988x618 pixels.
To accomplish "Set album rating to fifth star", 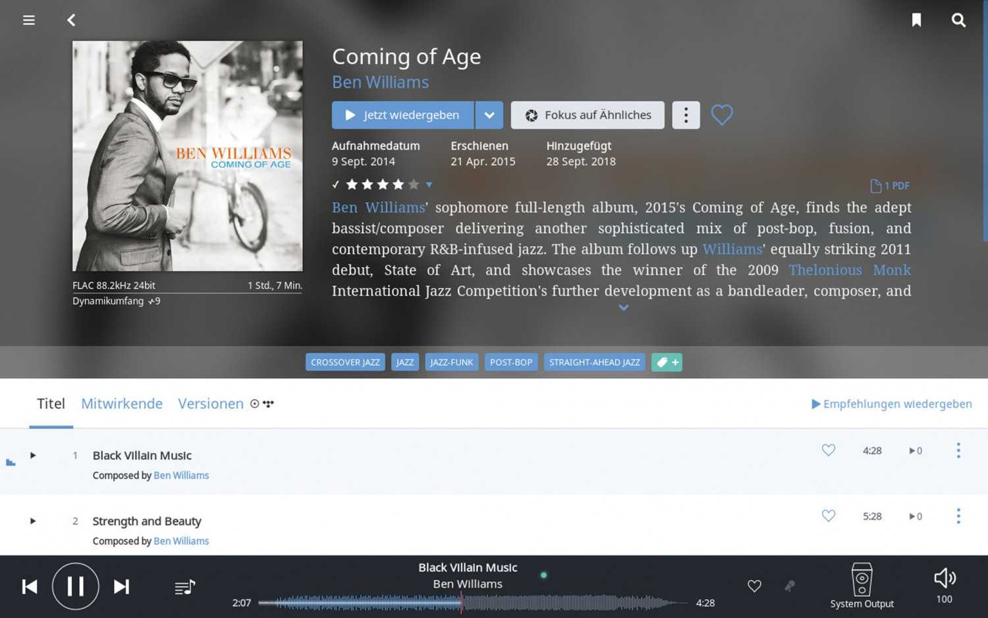I will coord(414,184).
